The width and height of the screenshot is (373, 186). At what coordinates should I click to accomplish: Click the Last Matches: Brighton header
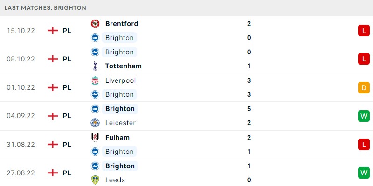click(45, 7)
